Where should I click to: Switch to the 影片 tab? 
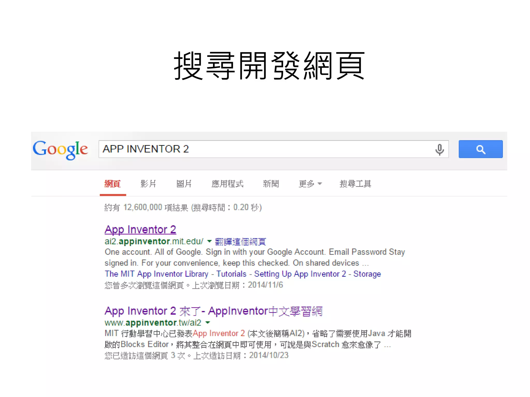pos(148,184)
